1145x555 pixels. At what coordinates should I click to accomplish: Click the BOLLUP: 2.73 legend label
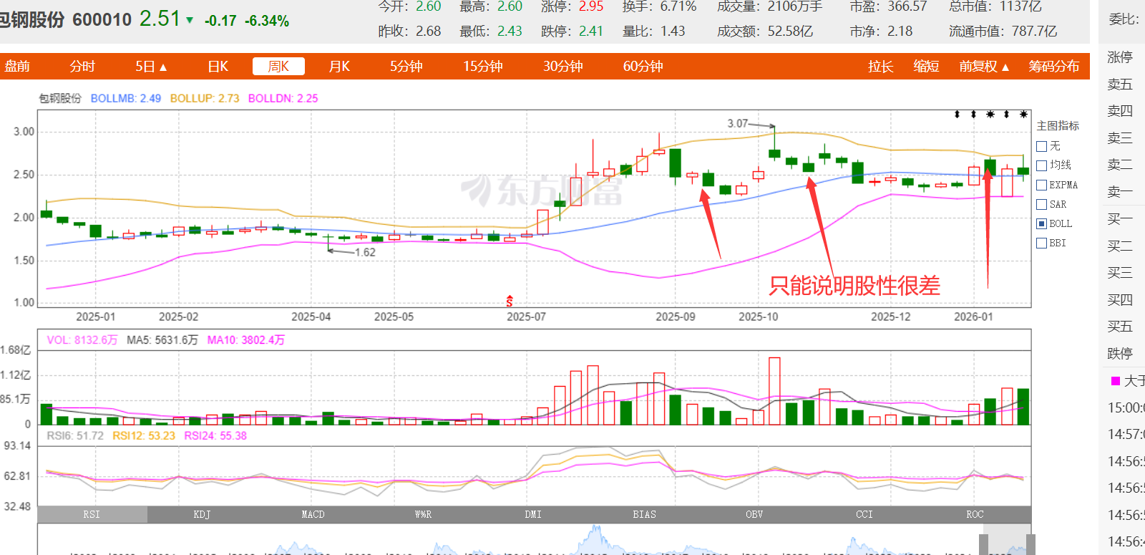pyautogui.click(x=205, y=98)
